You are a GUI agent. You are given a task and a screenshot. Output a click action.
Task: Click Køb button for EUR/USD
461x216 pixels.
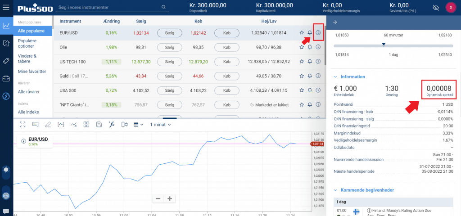(226, 33)
